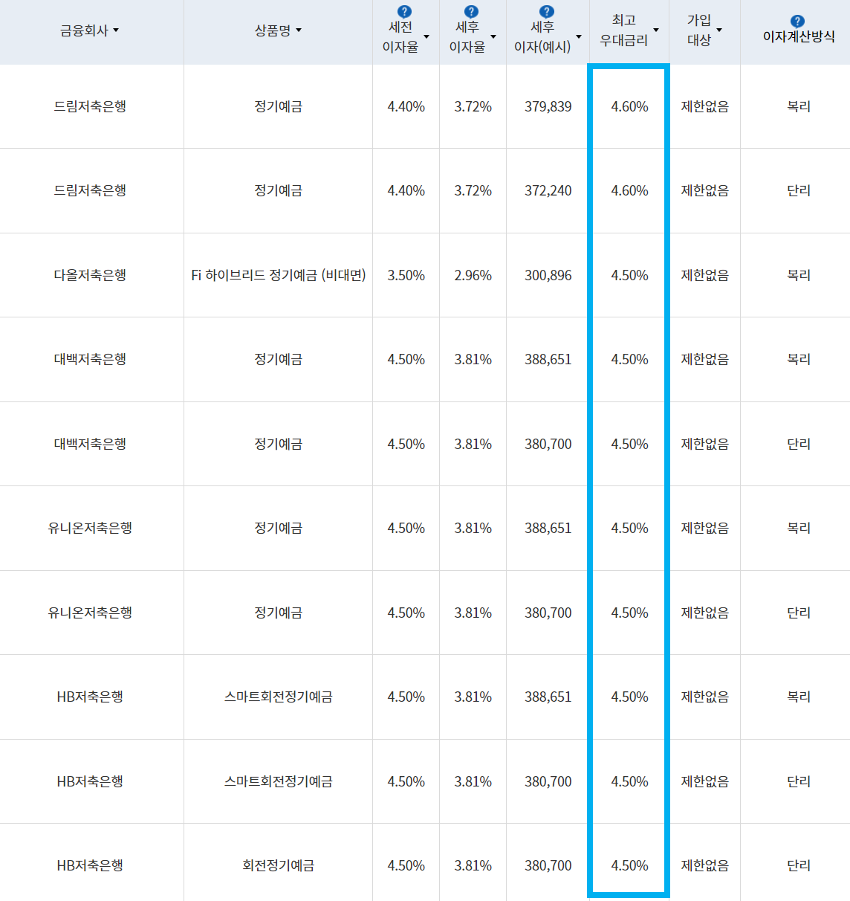Expand the 금융회사 column sort arrow
Image resolution: width=850 pixels, height=901 pixels.
tap(116, 30)
